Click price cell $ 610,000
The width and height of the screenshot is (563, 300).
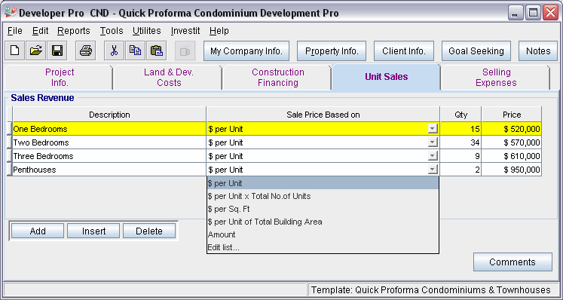(512, 156)
